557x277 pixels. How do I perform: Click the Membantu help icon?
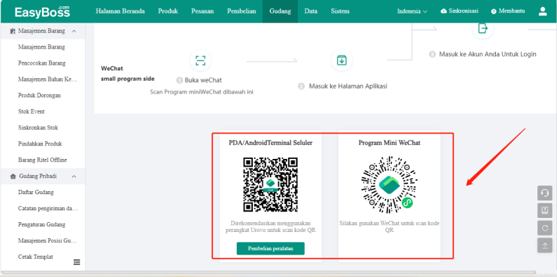pyautogui.click(x=493, y=11)
